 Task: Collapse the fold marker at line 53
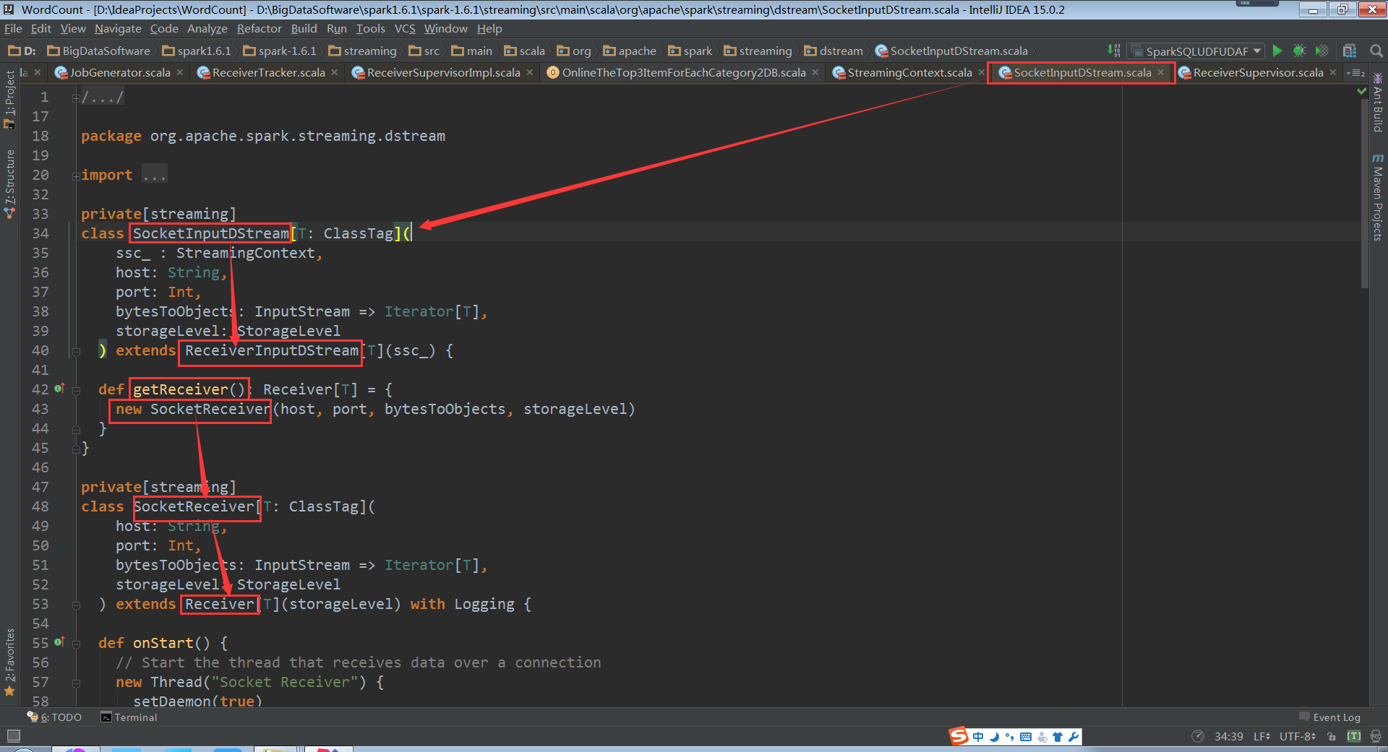(x=76, y=605)
